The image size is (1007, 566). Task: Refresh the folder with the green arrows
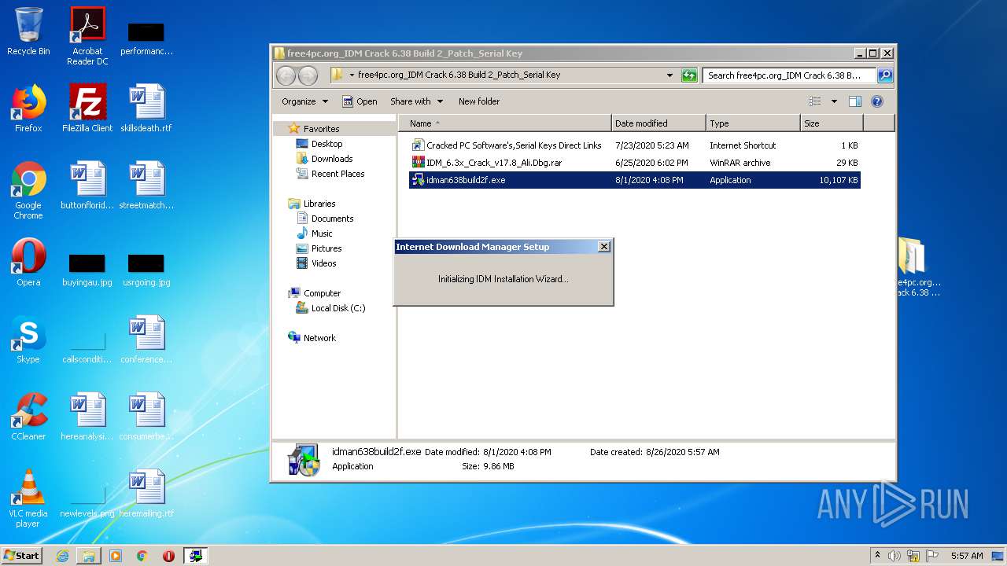pyautogui.click(x=689, y=75)
